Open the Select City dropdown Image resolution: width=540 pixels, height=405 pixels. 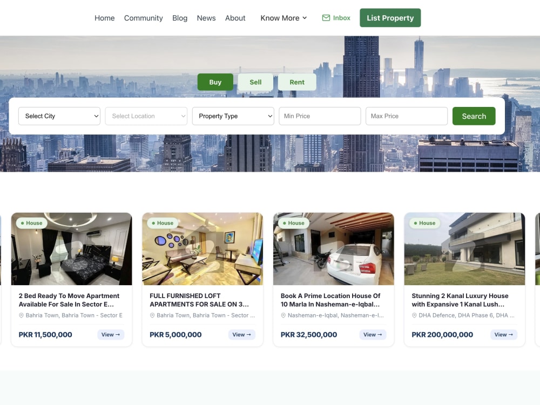pyautogui.click(x=59, y=116)
